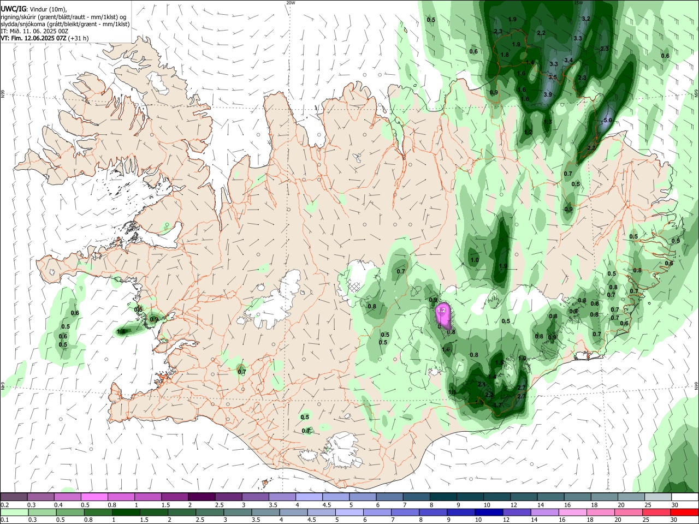This screenshot has height=524, width=699.
Task: Click the white "1.2" label inside the purple snow patch
Action: 442,310
